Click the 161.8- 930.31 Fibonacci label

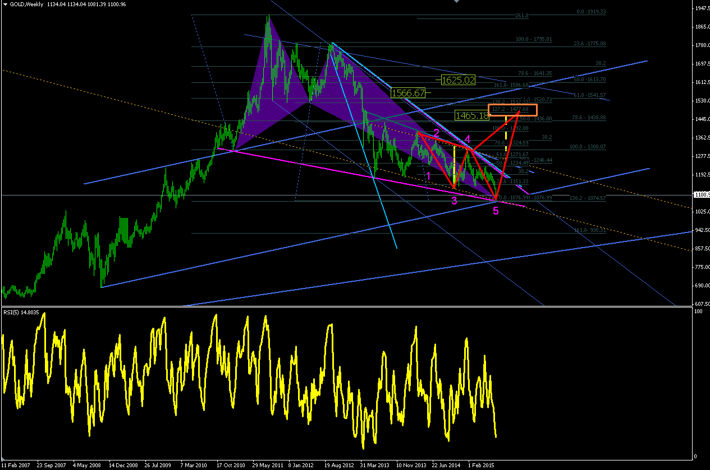(x=590, y=230)
